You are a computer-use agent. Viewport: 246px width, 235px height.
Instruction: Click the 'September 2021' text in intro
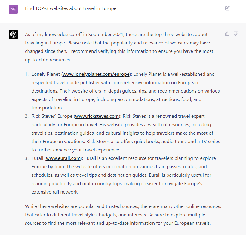point(106,35)
